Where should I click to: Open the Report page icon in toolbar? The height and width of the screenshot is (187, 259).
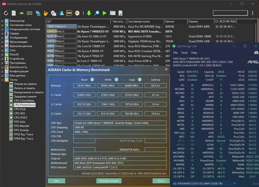click(14, 13)
